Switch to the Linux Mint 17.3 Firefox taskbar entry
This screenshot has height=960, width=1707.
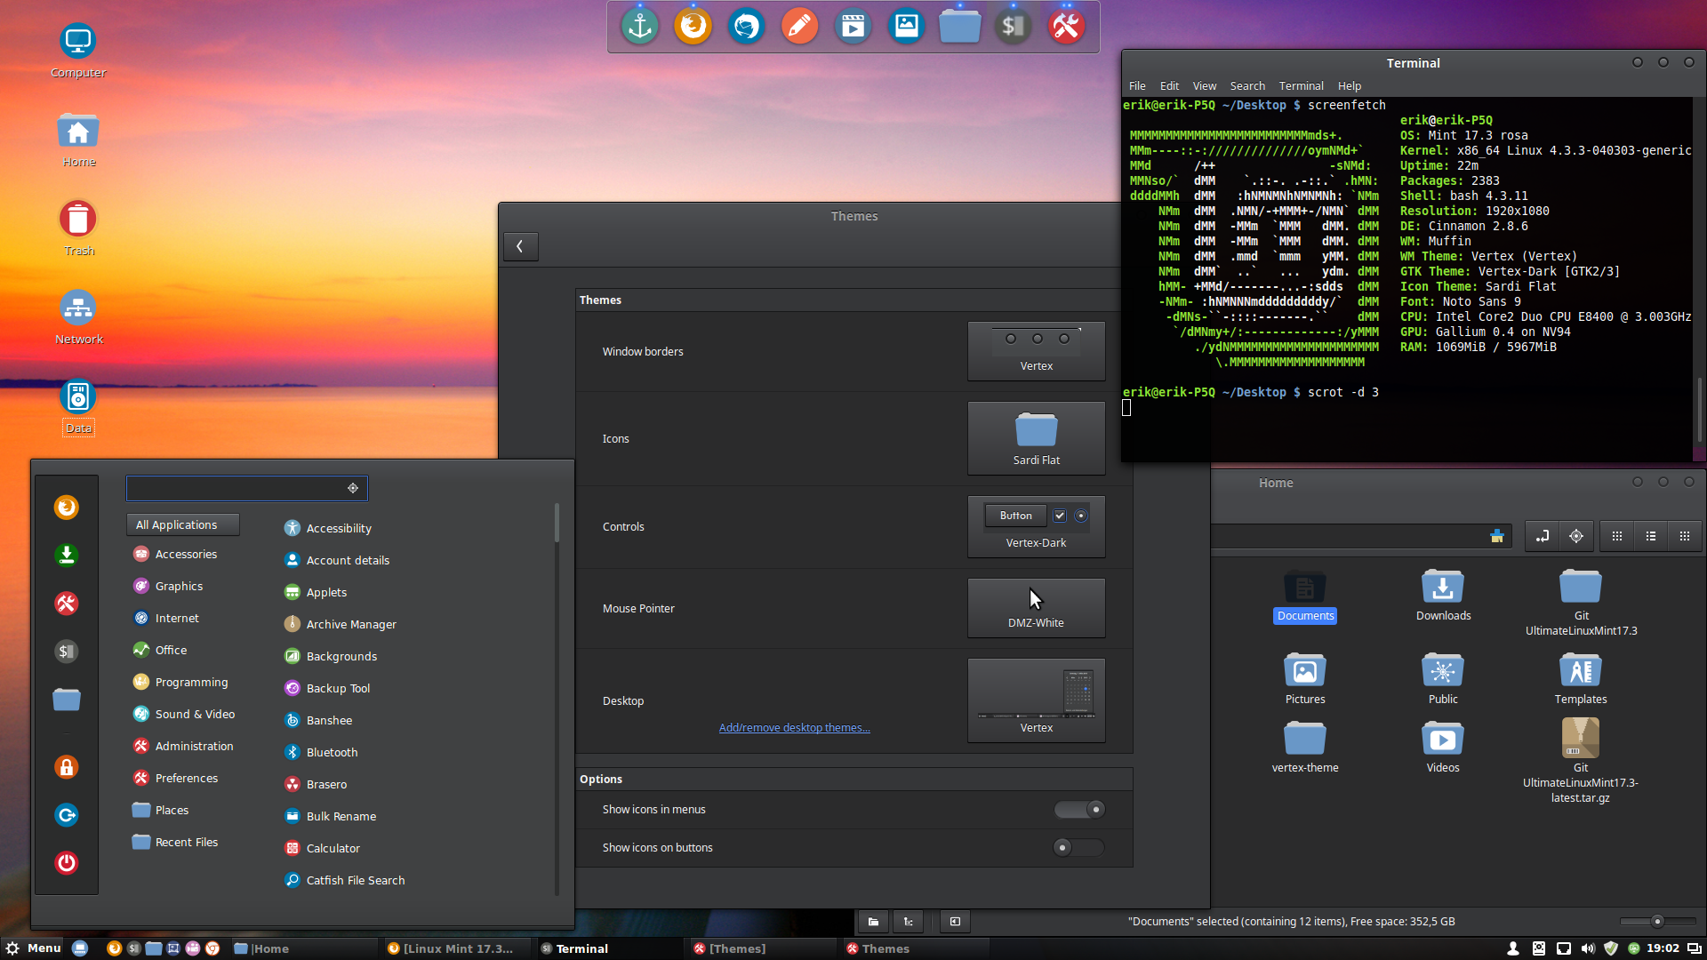tap(458, 948)
